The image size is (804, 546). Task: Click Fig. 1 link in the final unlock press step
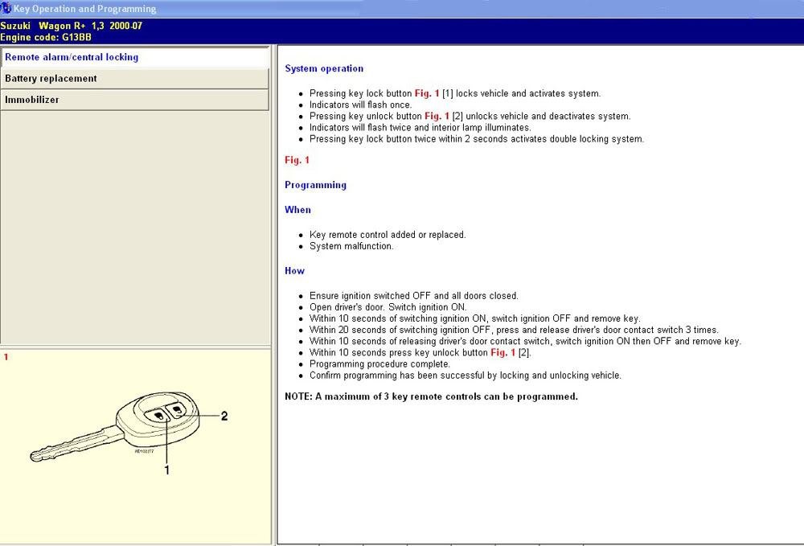[503, 353]
